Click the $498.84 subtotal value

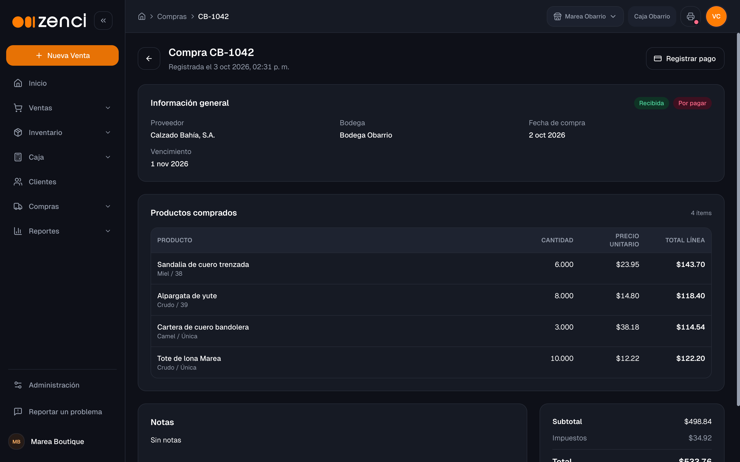[x=698, y=422]
